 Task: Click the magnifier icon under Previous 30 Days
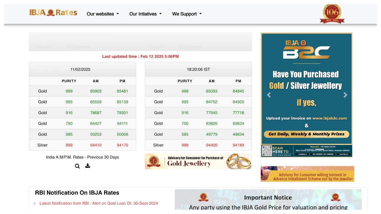tap(77, 166)
